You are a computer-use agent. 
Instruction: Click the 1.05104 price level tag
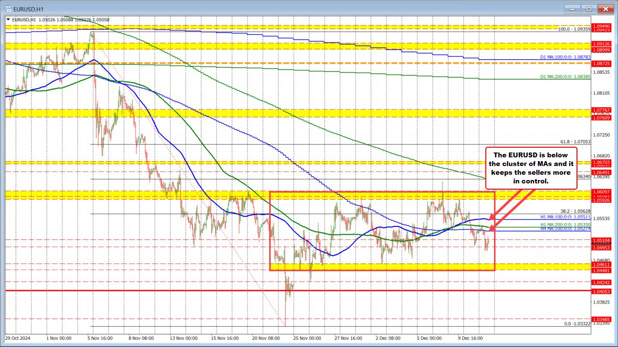tap(602, 240)
